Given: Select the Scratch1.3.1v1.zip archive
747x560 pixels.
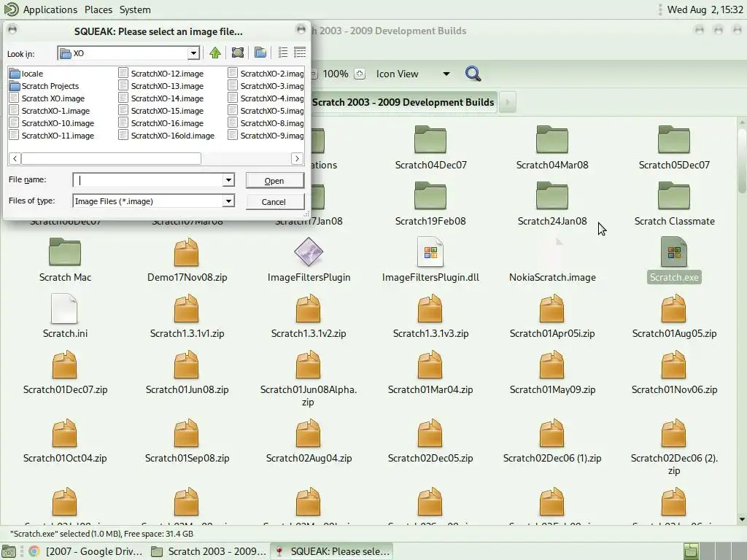Looking at the screenshot, I should pyautogui.click(x=187, y=316).
